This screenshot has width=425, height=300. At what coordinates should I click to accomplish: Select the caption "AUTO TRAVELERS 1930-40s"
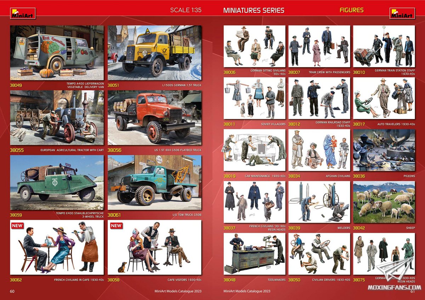coord(396,124)
